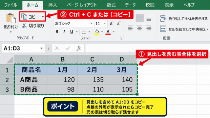Apply the red font color A
The width and height of the screenshot is (210, 118).
pyautogui.click(x=108, y=32)
